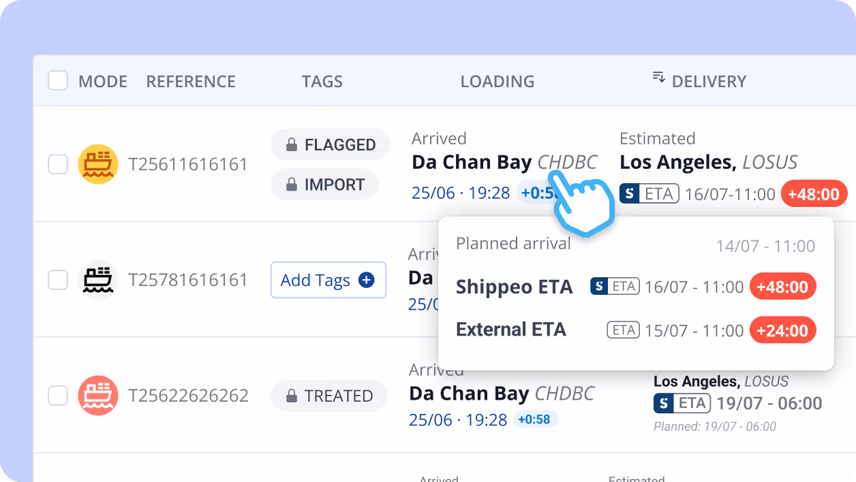Expand delay details on T25622626262's +0:58 badge

(x=536, y=419)
